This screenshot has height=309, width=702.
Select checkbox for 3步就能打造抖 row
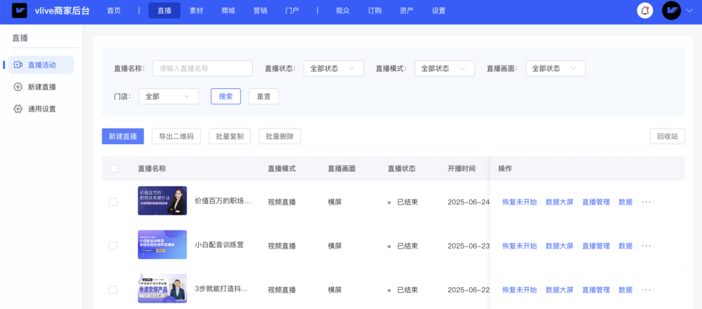pos(113,290)
